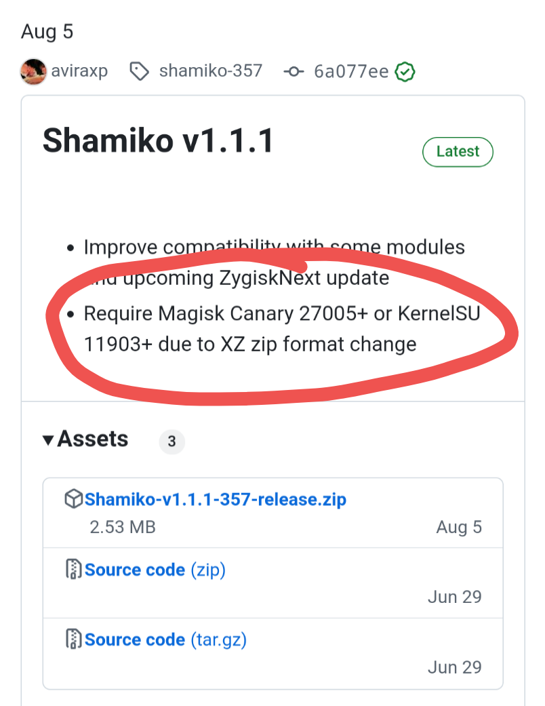Click the green verified signature badge
Viewport: 545px width, 706px height.
[x=405, y=71]
